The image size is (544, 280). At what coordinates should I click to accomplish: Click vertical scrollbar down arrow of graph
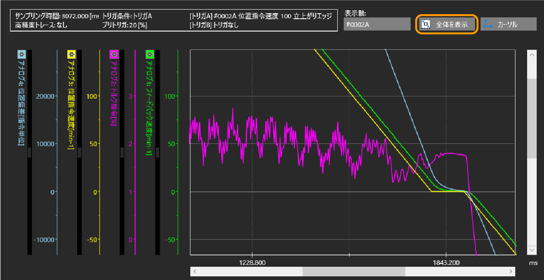(x=532, y=250)
